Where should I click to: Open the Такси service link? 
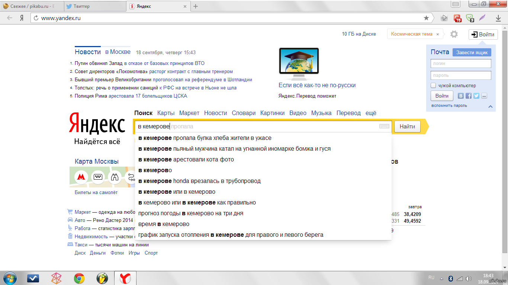[x=80, y=245]
